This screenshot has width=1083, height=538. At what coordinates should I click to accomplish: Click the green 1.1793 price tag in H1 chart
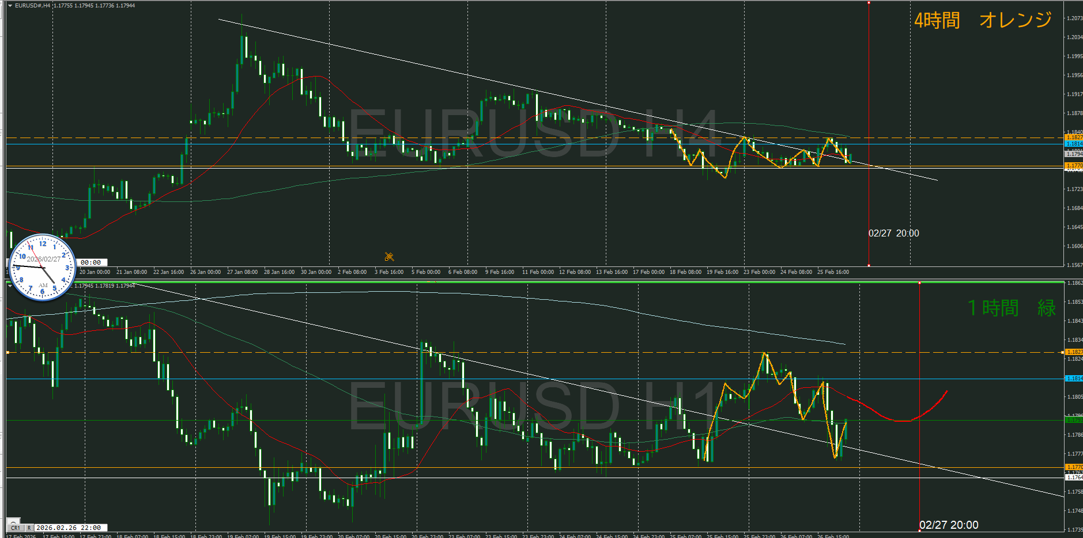[x=1074, y=420]
